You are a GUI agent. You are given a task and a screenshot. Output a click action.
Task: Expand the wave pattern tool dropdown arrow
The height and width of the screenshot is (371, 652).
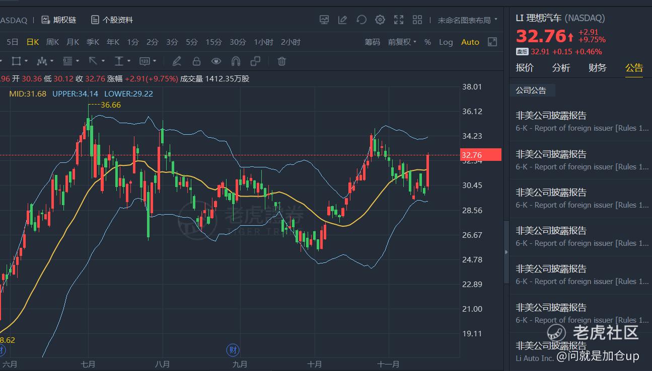51,61
